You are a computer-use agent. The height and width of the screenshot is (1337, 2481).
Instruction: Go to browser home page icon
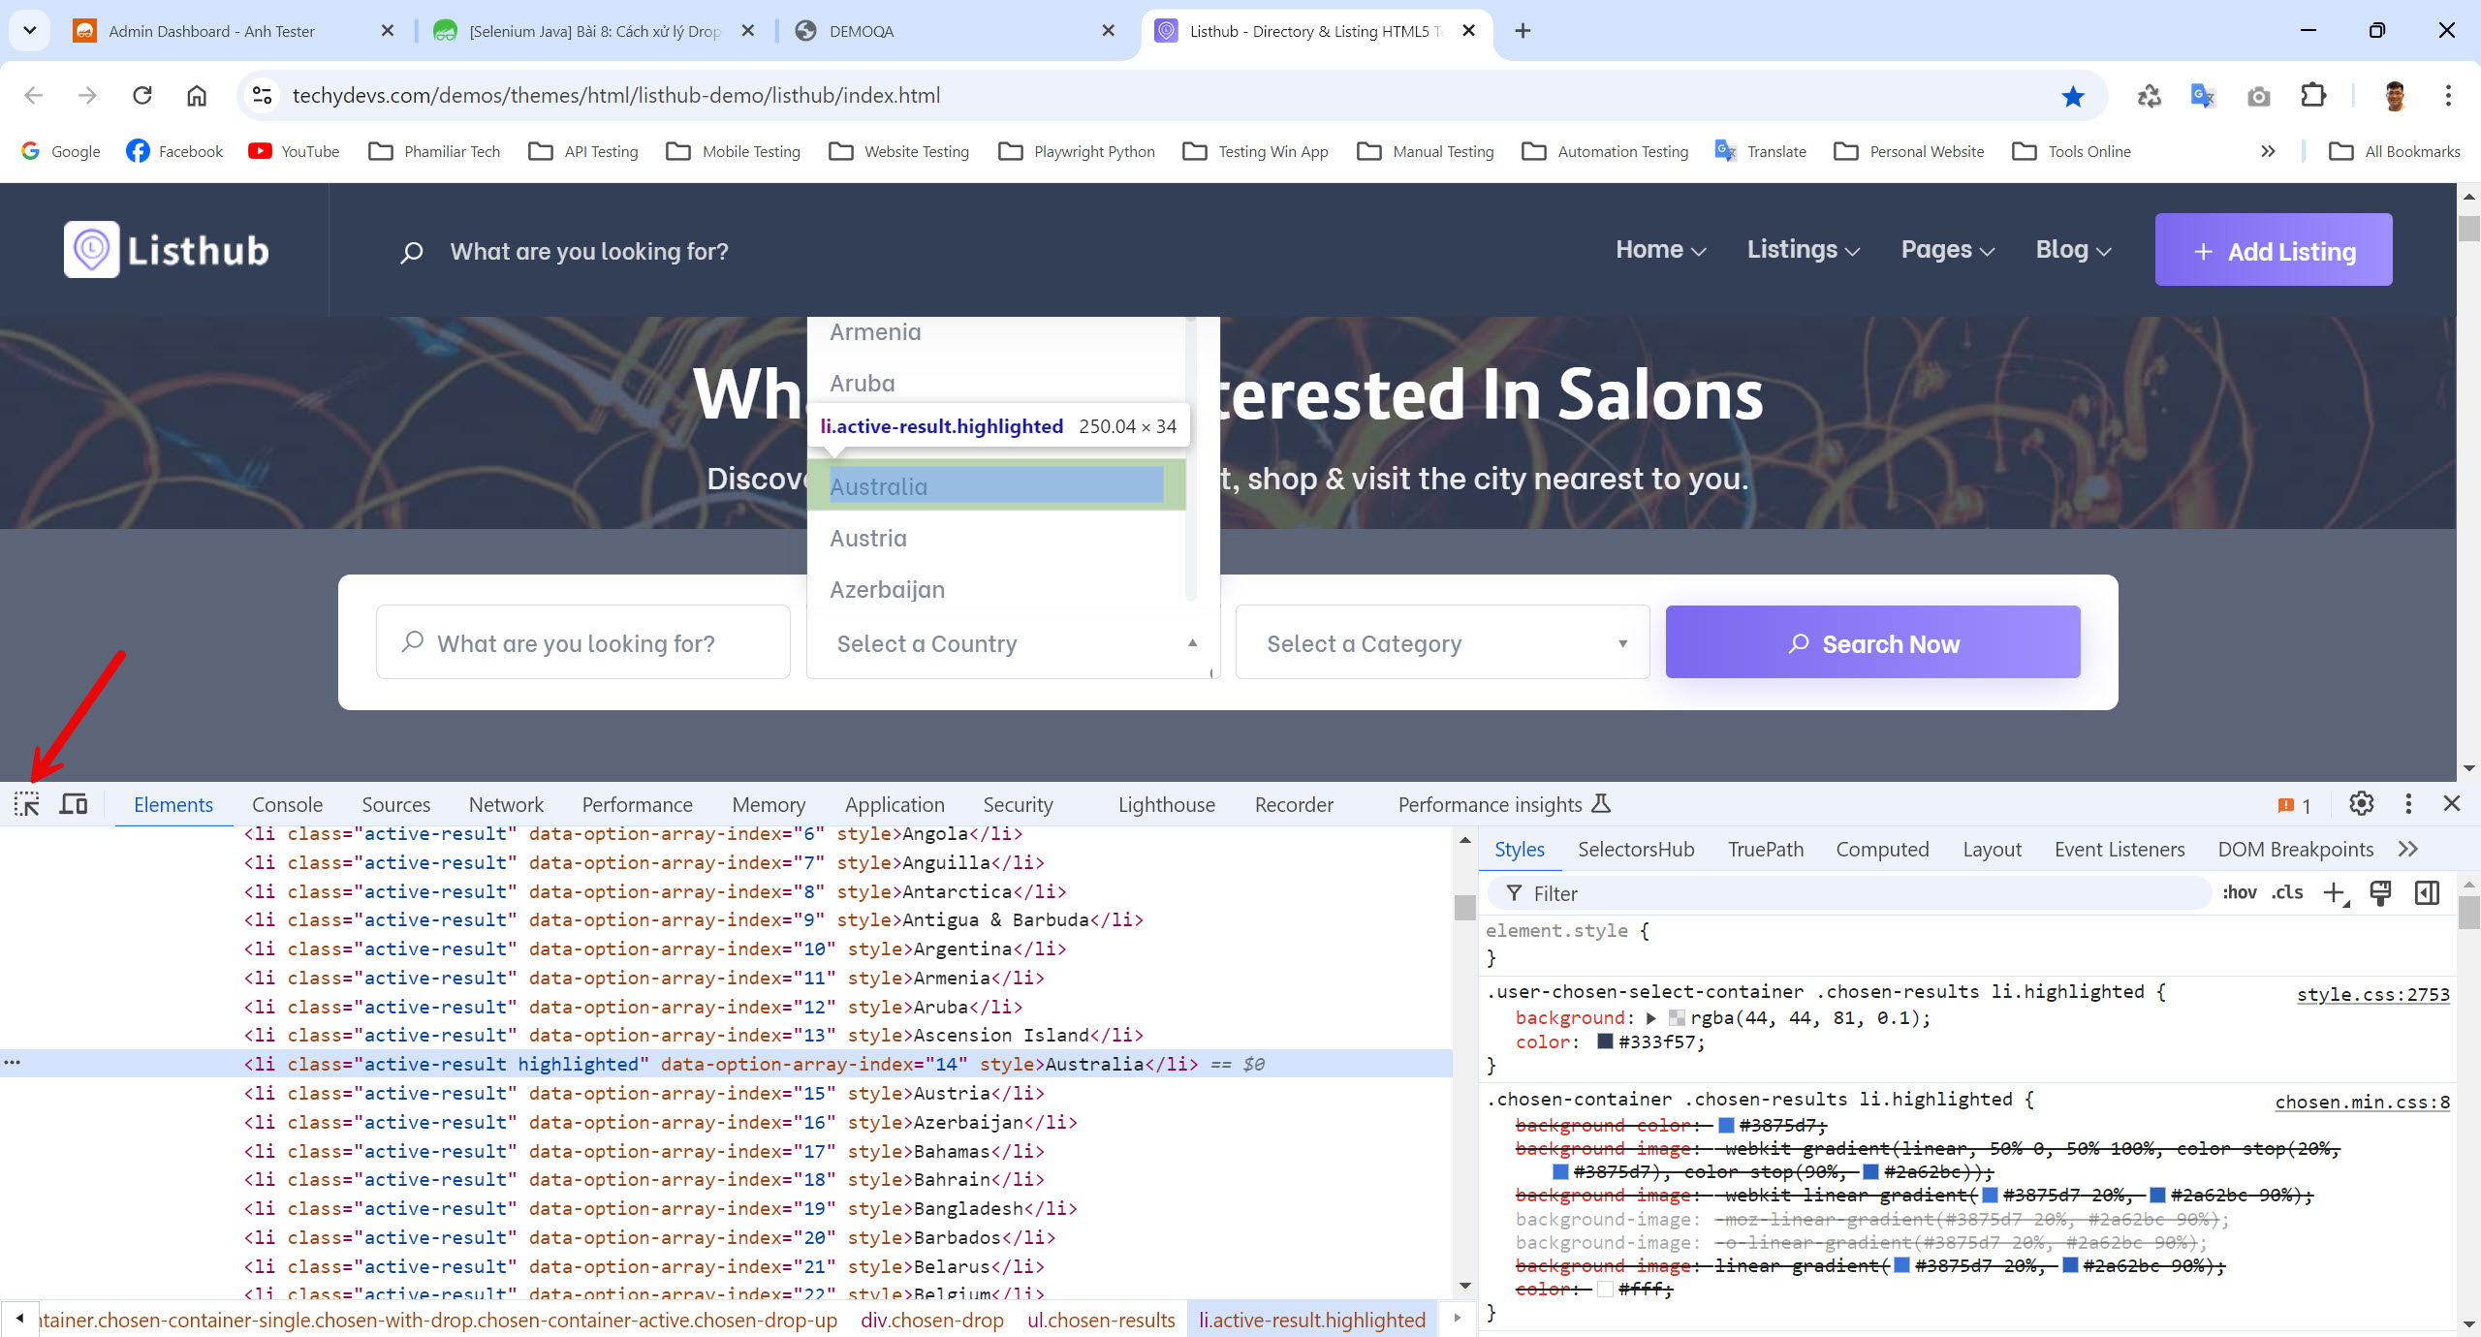[x=197, y=95]
